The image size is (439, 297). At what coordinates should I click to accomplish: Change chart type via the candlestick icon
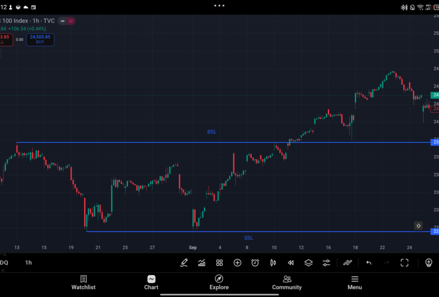273,262
